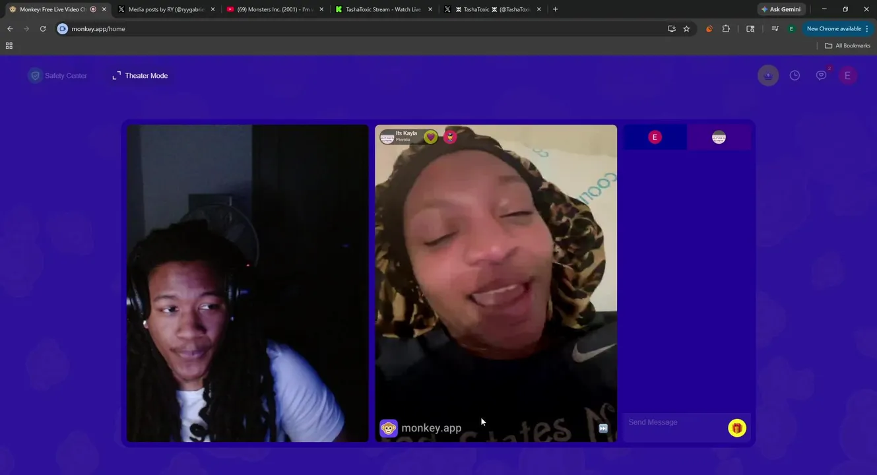Click the heart icon next to Its Kayla
Screen dimensions: 877x475
(431, 137)
